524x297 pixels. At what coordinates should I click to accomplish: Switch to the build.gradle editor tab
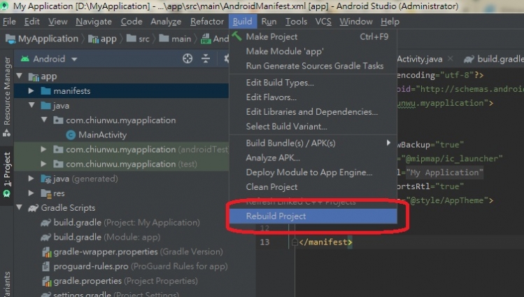pos(494,59)
